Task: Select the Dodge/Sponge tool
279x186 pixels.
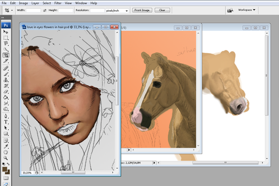Action: point(6,109)
